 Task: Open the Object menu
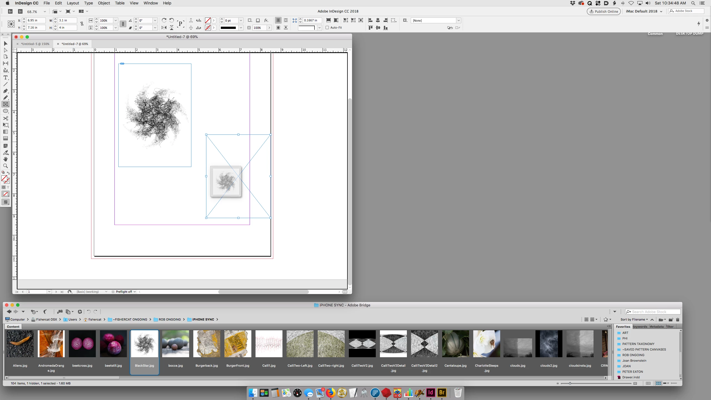tap(104, 3)
